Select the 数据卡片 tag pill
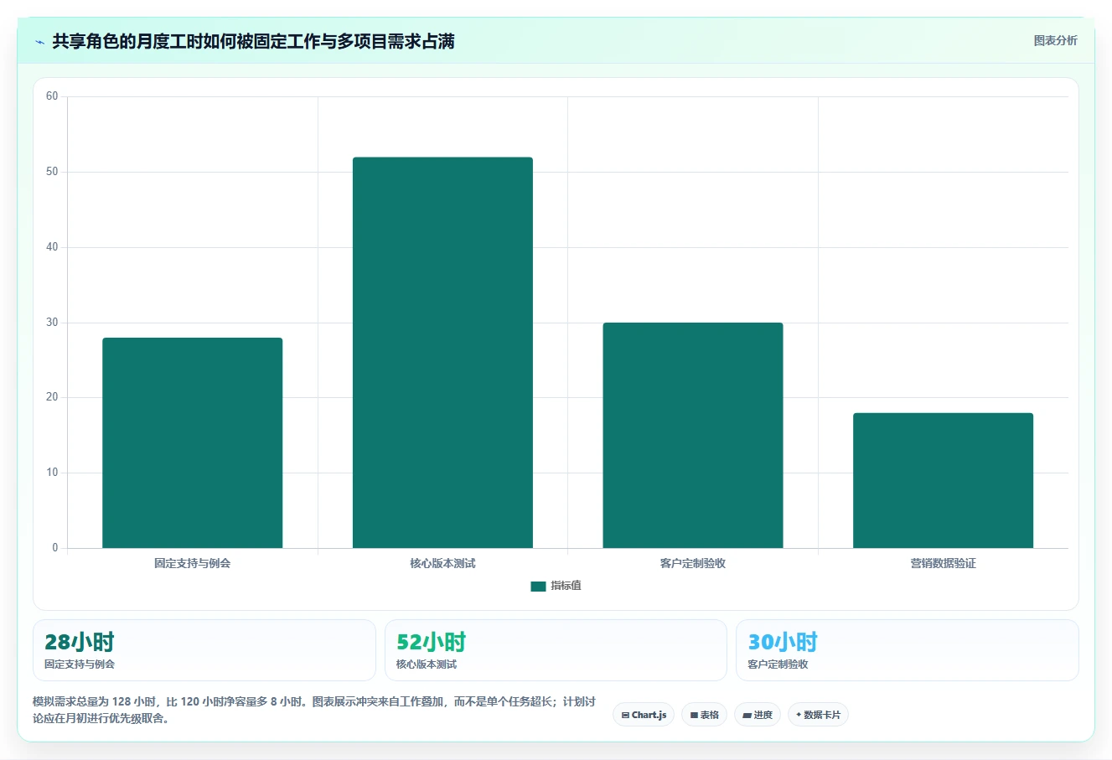This screenshot has height=760, width=1112. (x=818, y=715)
